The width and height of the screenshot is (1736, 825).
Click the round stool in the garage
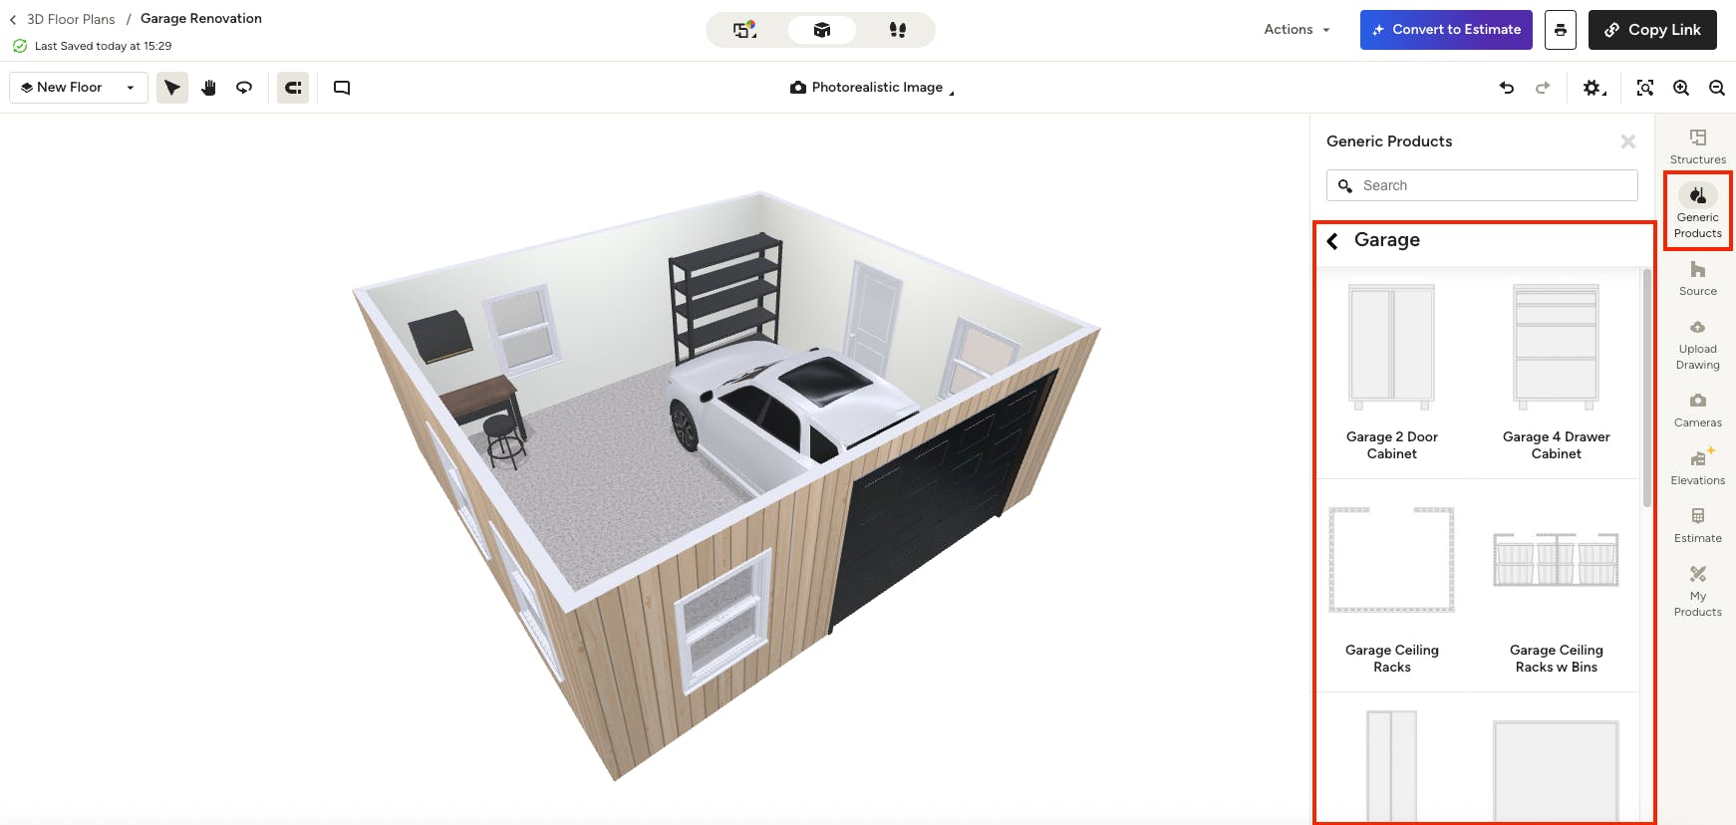coord(504,441)
